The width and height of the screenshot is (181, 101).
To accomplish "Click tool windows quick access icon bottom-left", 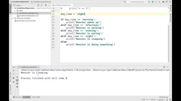I will [11, 100].
